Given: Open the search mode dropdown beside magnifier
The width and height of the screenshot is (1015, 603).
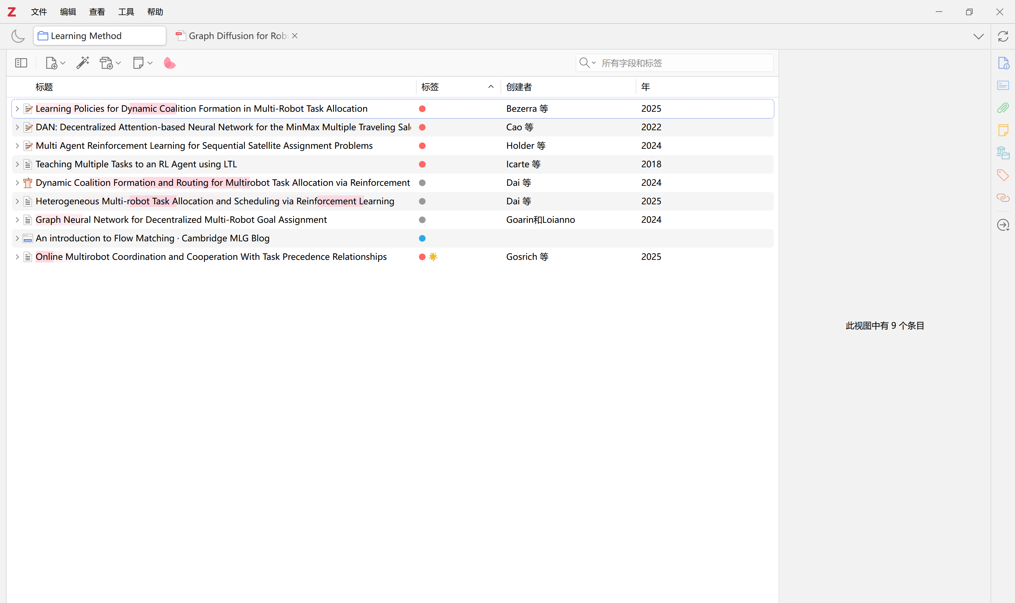Looking at the screenshot, I should [587, 63].
